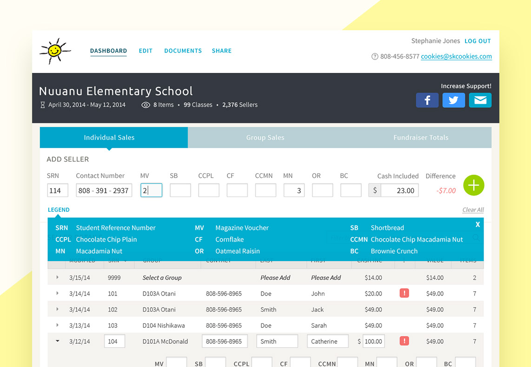531x367 pixels.
Task: Click the Clear All link
Action: click(473, 210)
